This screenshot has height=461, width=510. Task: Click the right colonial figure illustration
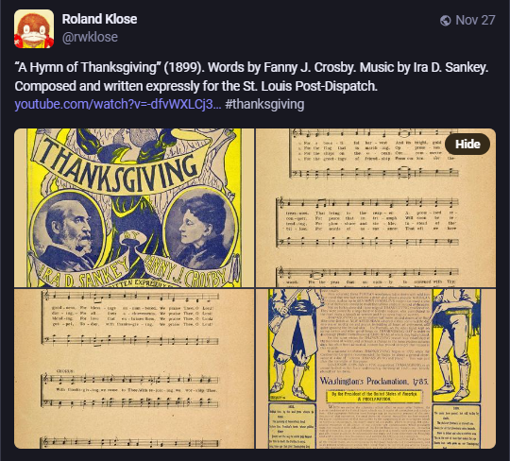coord(455,345)
